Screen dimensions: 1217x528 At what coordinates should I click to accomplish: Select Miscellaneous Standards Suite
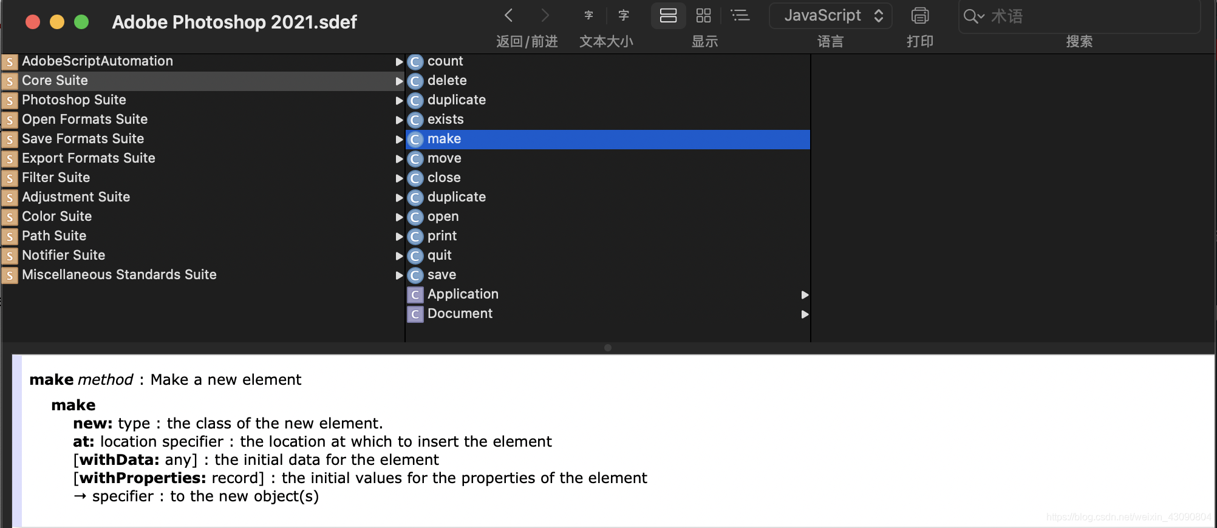pos(203,275)
